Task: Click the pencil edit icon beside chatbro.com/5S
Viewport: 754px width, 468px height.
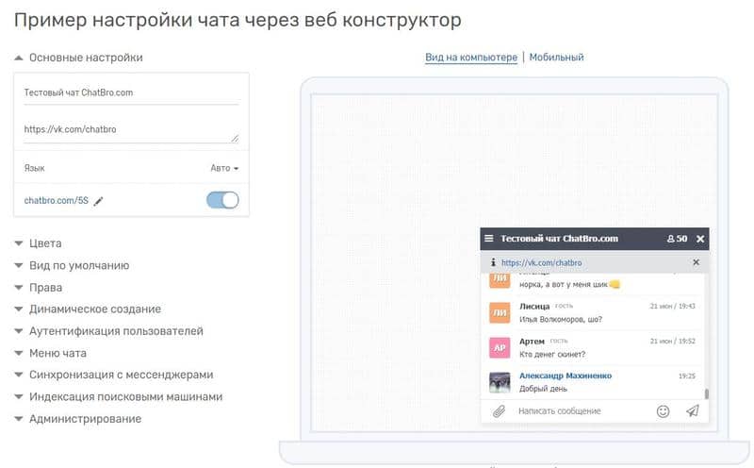Action: 98,201
